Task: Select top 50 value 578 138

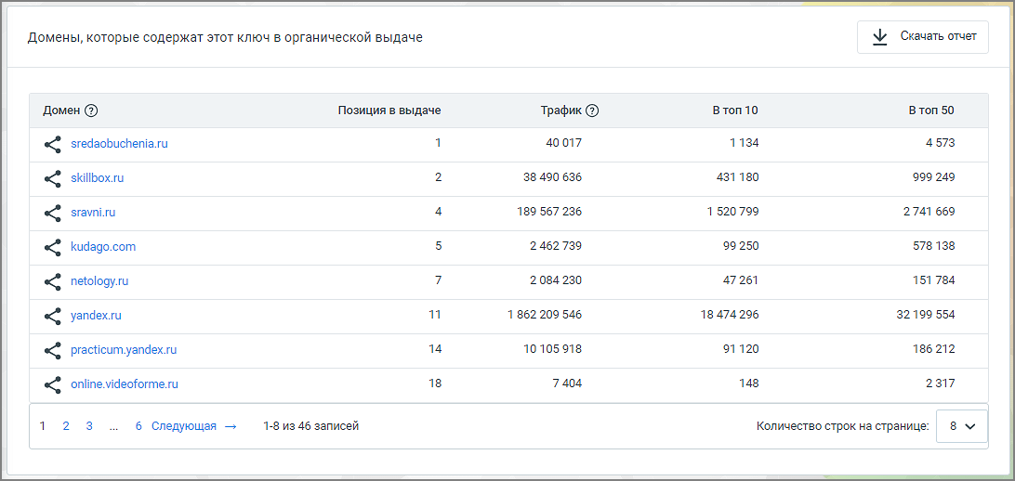Action: 934,247
